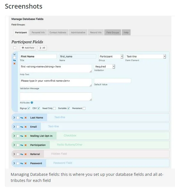175x188 pixels.
Task: Click the sort arrows icon on Participation row
Action: 22,145
